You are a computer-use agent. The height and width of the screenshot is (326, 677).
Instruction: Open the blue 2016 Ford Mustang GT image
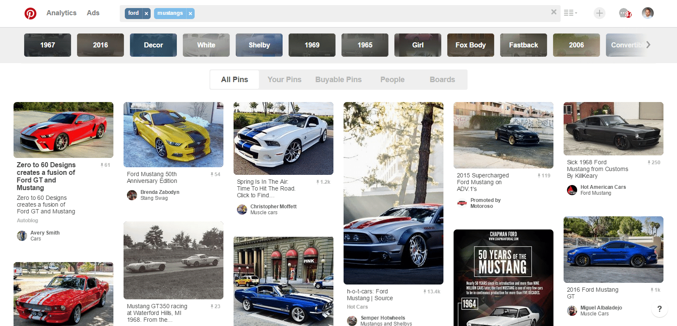coord(614,250)
